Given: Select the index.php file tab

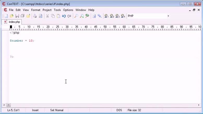Looking at the screenshot, I should coord(12,22).
